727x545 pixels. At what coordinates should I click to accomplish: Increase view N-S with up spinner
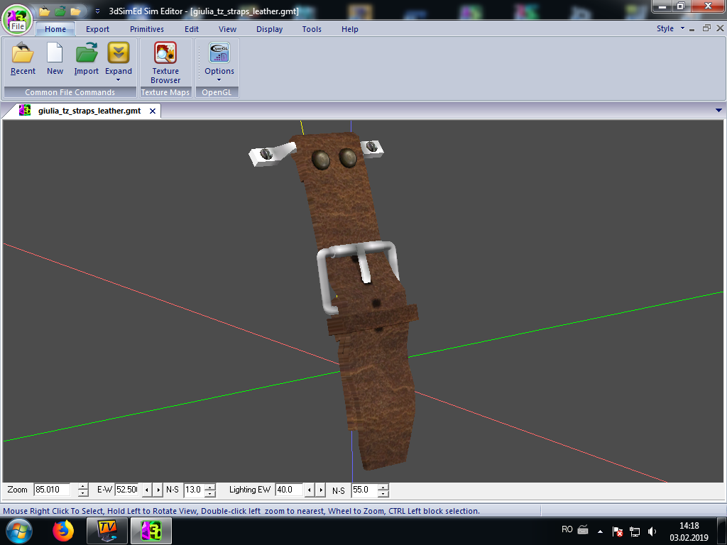[210, 487]
